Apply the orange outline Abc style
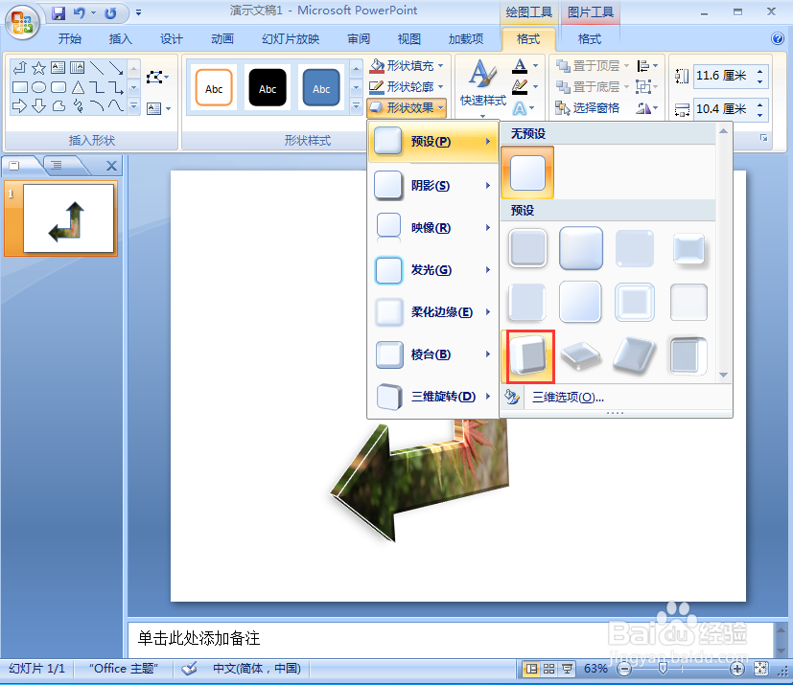The image size is (793, 685). click(214, 88)
